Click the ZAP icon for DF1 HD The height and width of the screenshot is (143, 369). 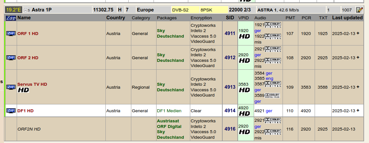[11, 111]
